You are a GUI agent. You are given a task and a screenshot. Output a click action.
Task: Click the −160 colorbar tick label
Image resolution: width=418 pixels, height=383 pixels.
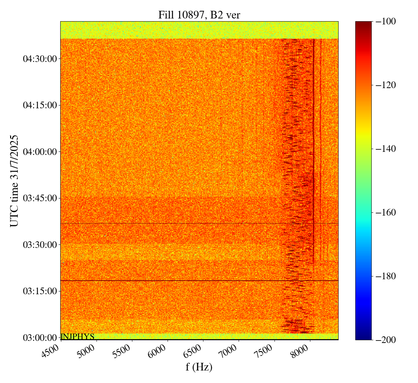click(384, 212)
